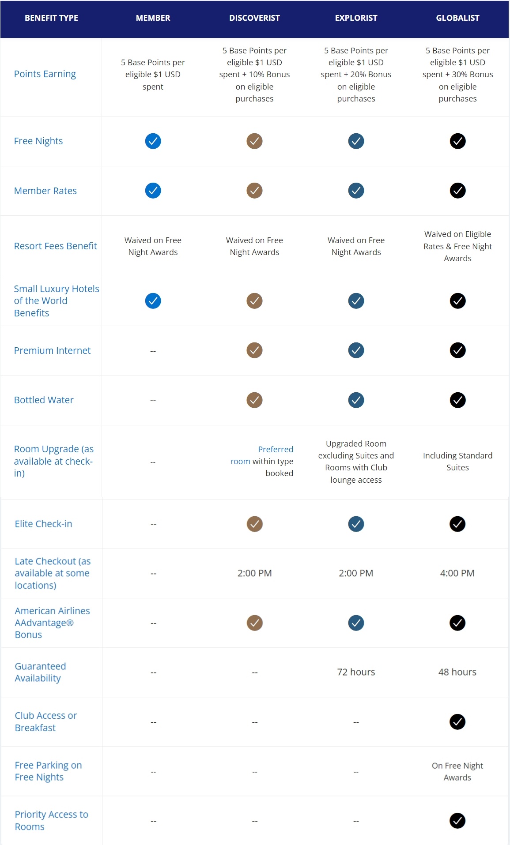Click the Globalist checkmark for Free Nights
Screen dimensions: 510x845
457,141
